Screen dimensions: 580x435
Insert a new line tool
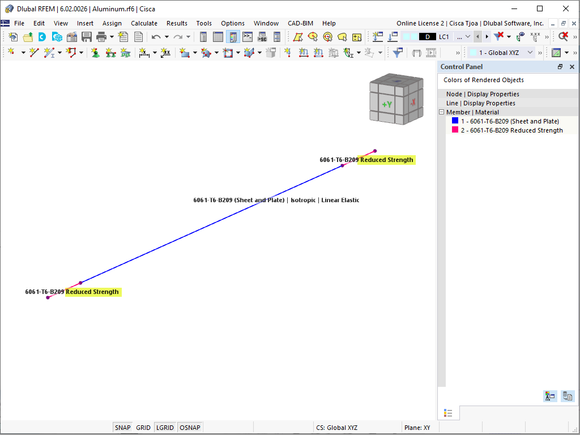tap(33, 53)
